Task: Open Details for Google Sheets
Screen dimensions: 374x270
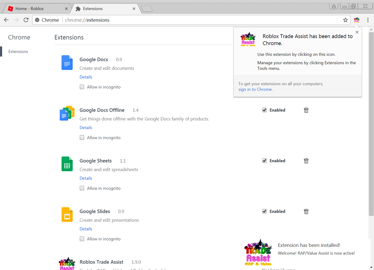Action: 86,178
